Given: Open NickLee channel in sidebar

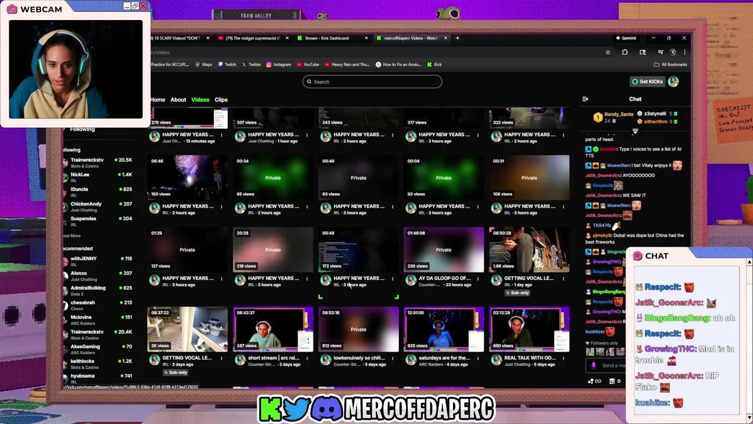Looking at the screenshot, I should (x=97, y=177).
